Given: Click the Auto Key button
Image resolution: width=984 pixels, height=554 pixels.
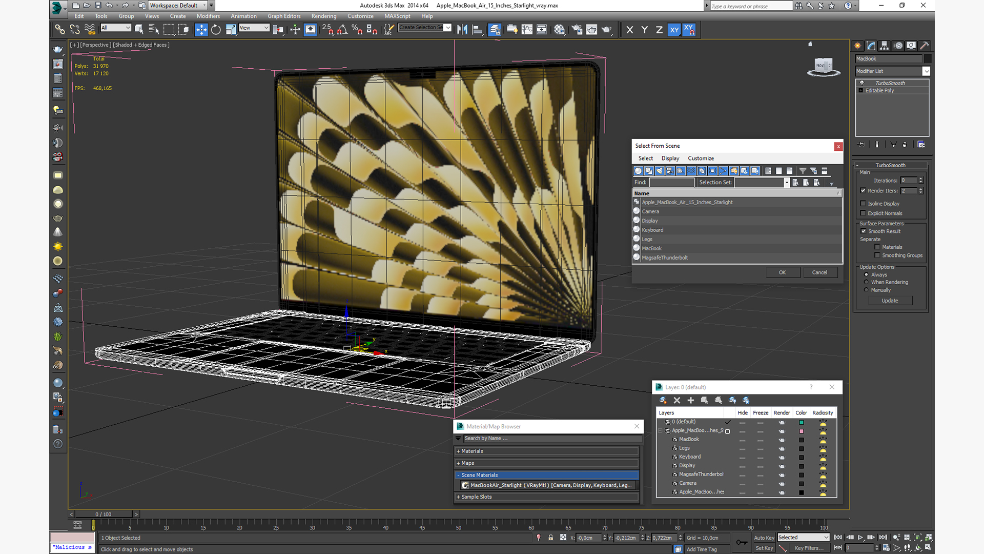Looking at the screenshot, I should click(x=764, y=538).
